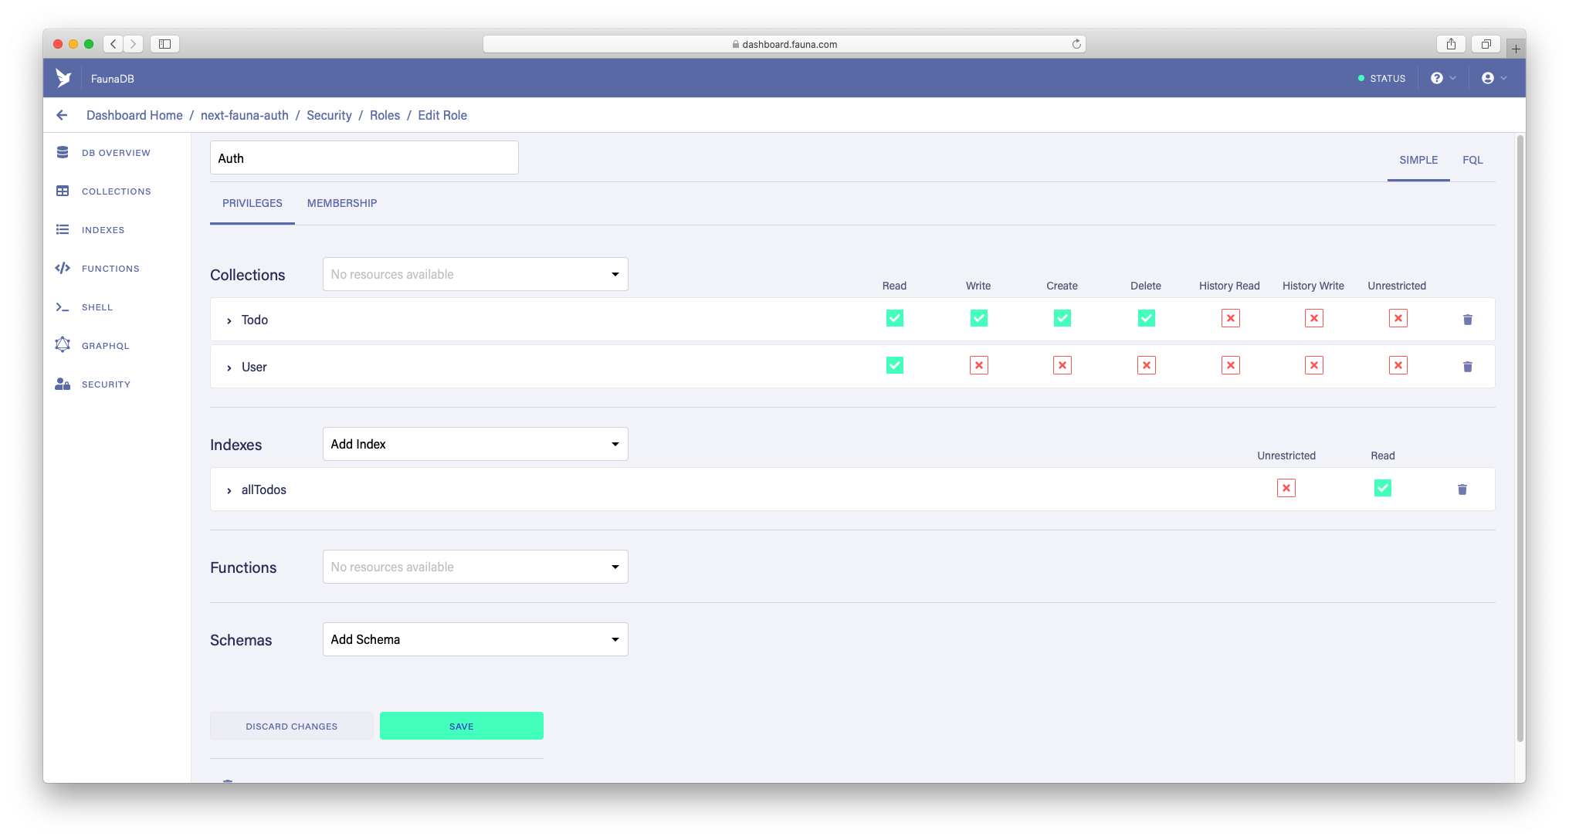Screen dimensions: 1569x840
Task: Enable History Write for Todo
Action: (1314, 318)
